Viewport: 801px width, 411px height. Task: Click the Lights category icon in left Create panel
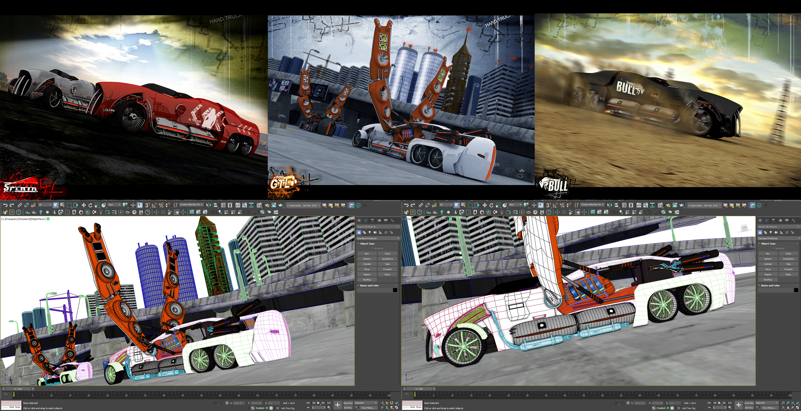(x=370, y=232)
